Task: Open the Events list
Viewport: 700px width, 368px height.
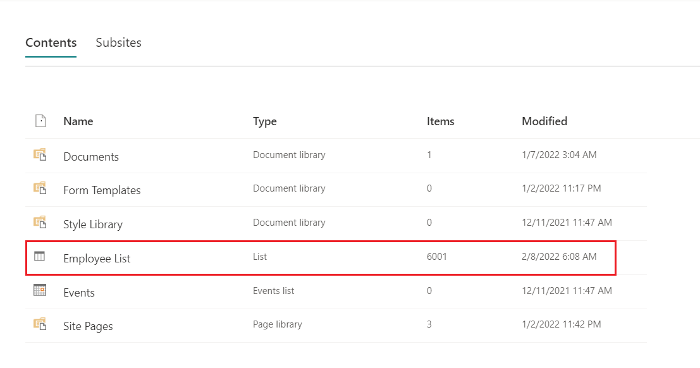Action: (x=79, y=293)
